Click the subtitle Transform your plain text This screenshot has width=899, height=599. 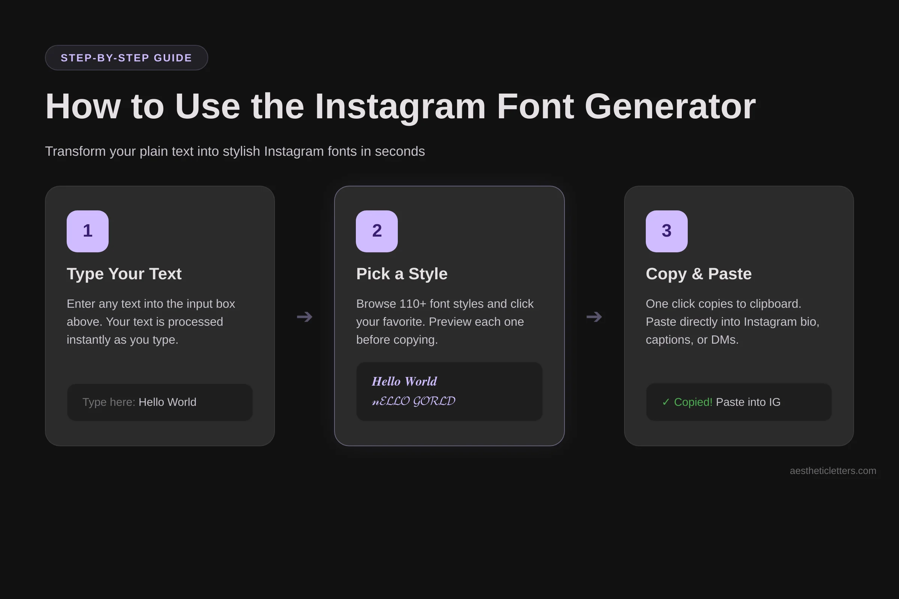tap(235, 151)
